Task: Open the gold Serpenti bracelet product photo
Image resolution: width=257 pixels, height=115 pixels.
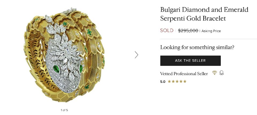Action: pyautogui.click(x=64, y=55)
